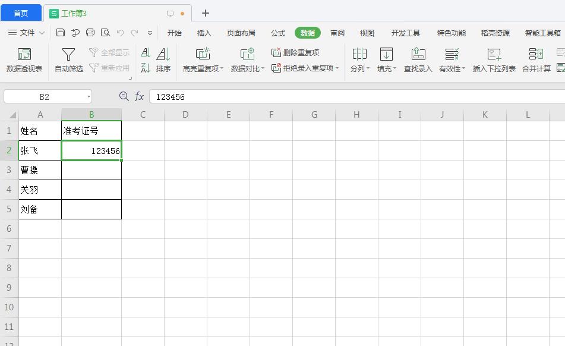Viewport: 565px width, 346px height.
Task: Open Data Compare (数据对比)
Action: coord(248,60)
